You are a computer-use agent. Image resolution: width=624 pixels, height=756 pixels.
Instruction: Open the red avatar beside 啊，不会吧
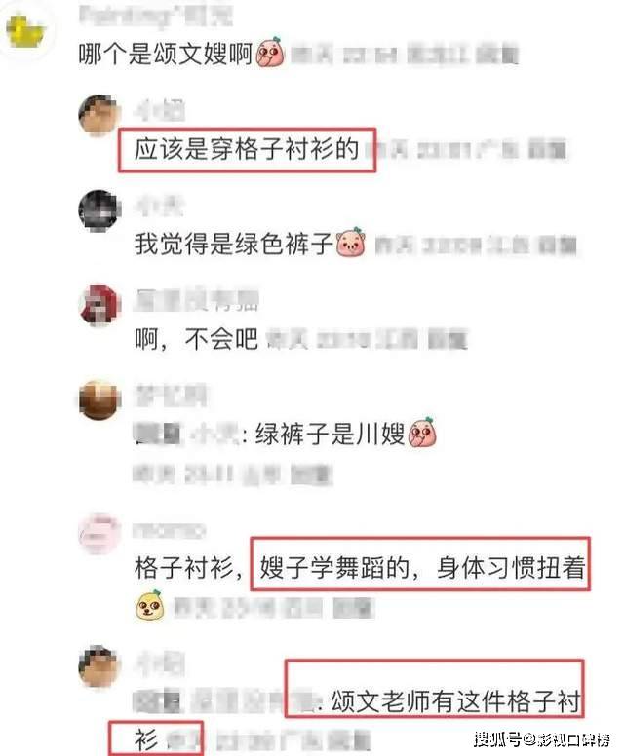[98, 305]
